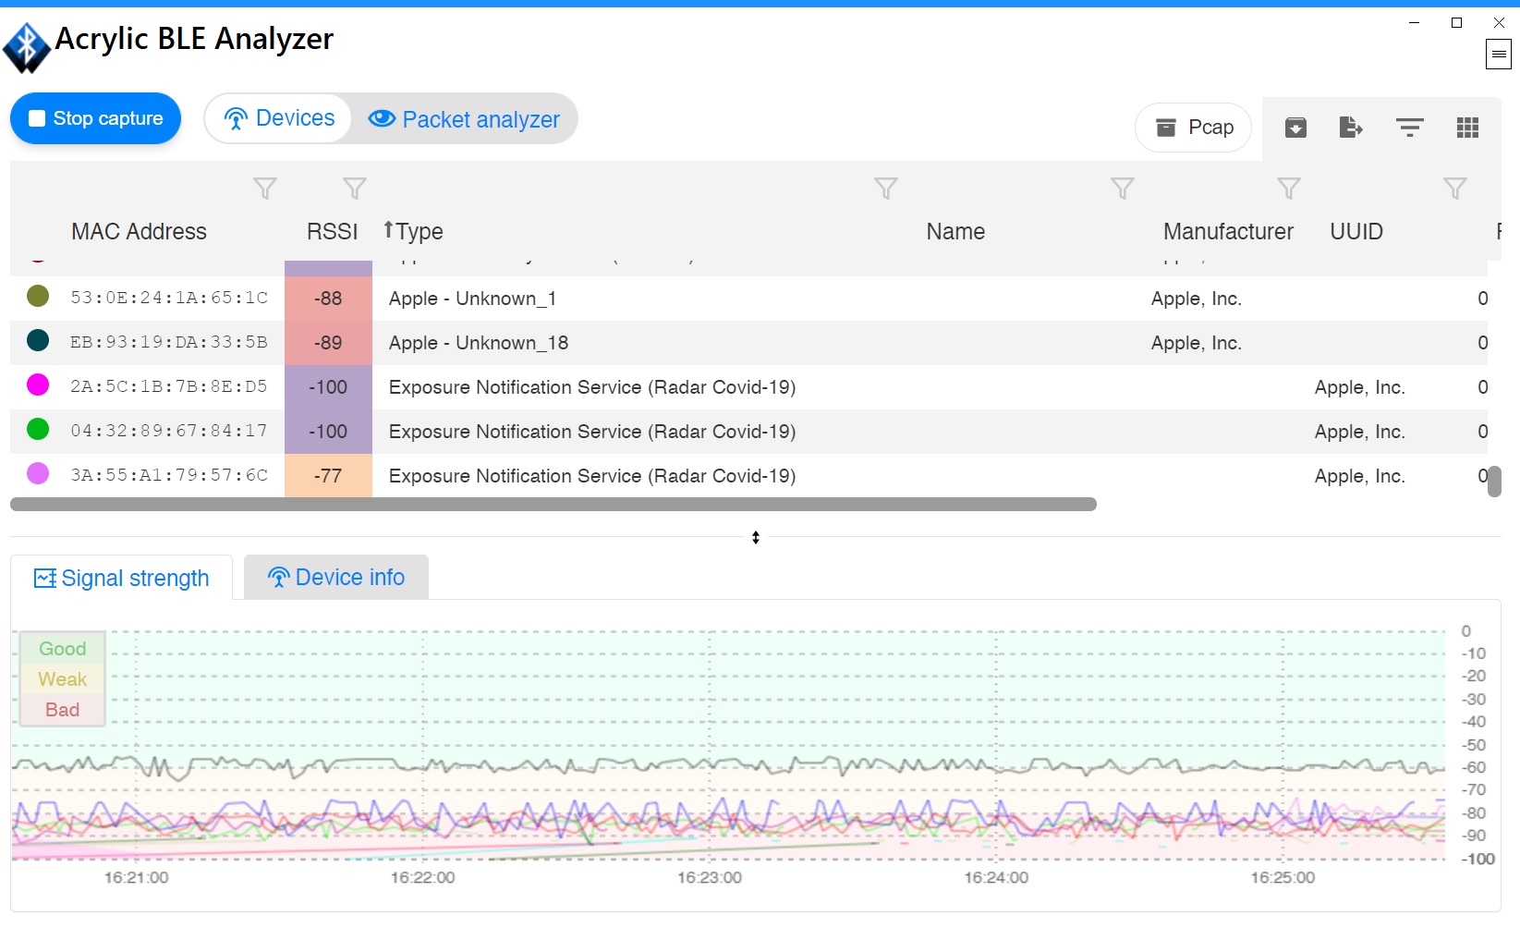The width and height of the screenshot is (1520, 928).
Task: Click the Manufacturer column filter funnel
Action: click(x=1288, y=189)
